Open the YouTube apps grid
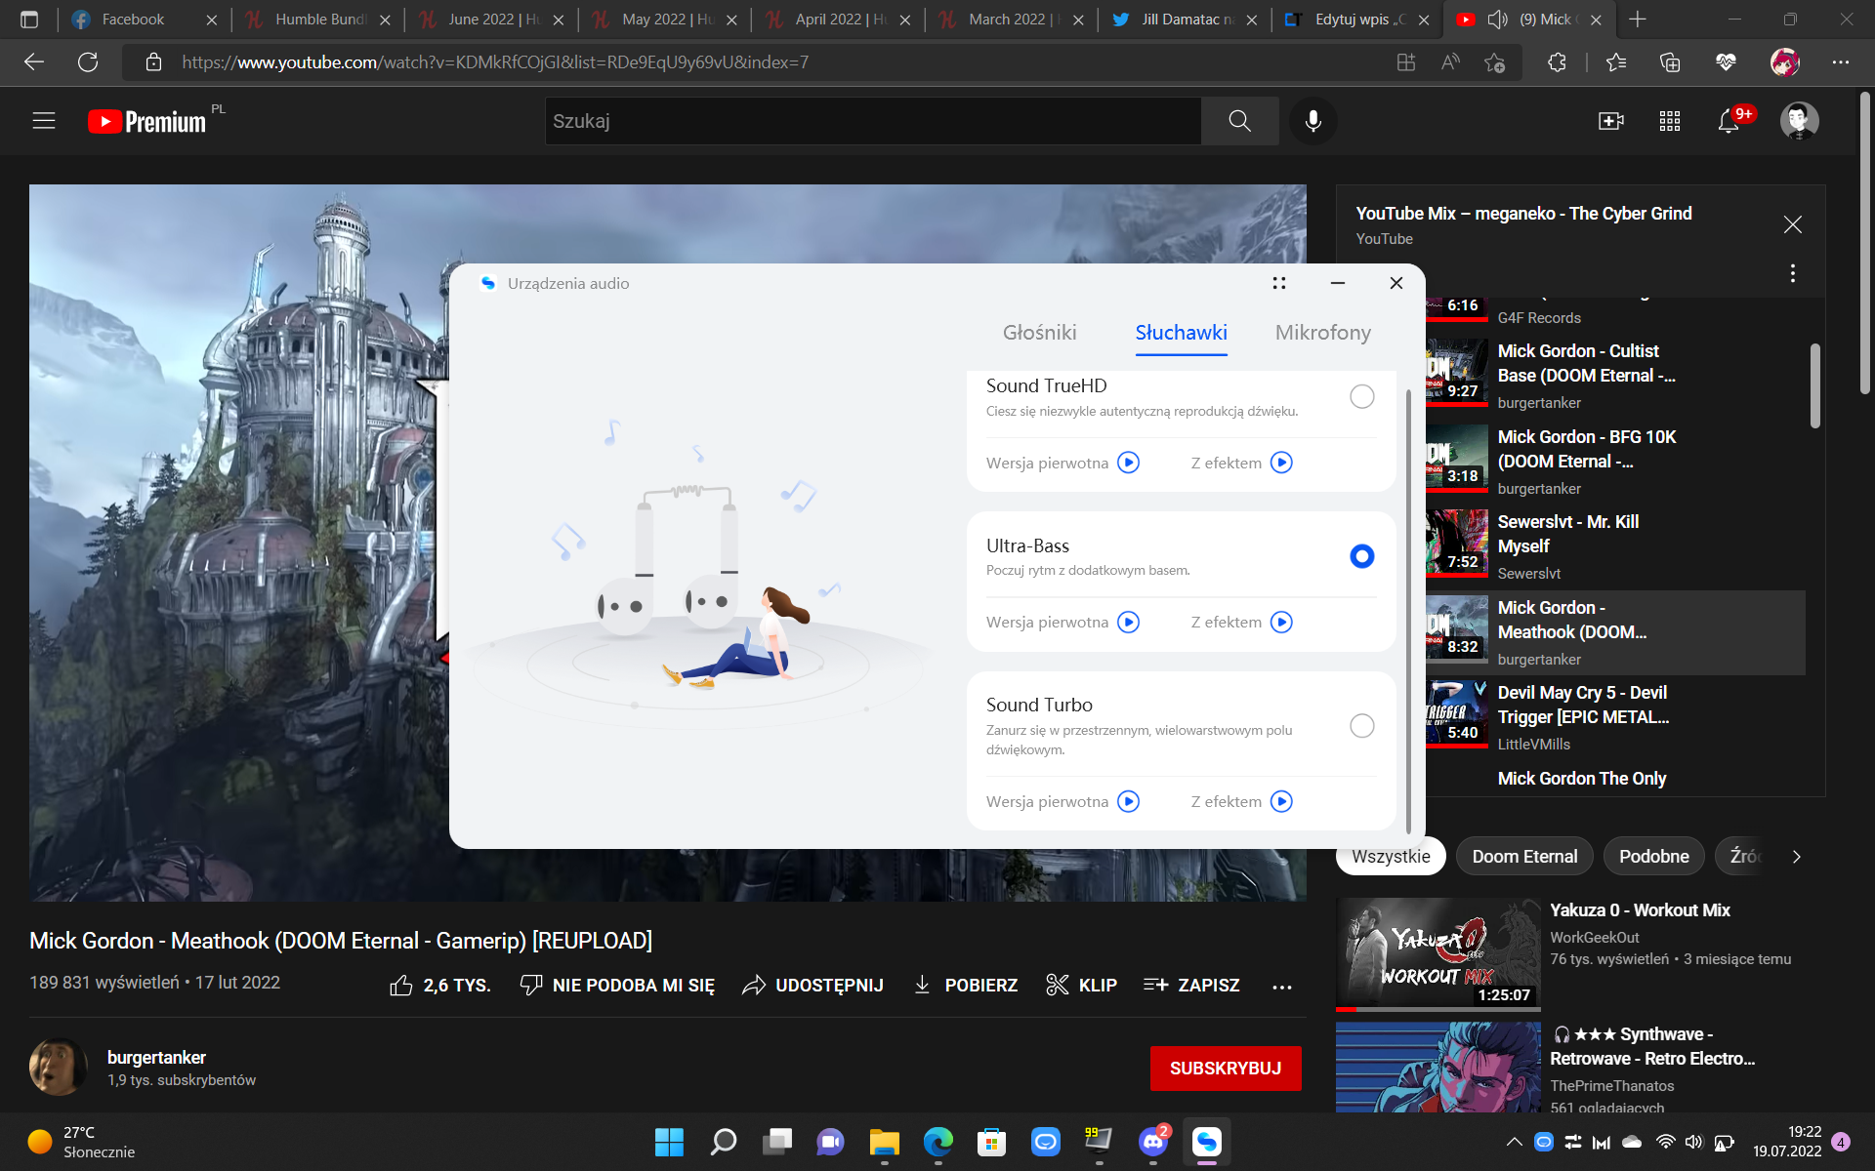Viewport: 1875px width, 1171px height. (x=1670, y=121)
